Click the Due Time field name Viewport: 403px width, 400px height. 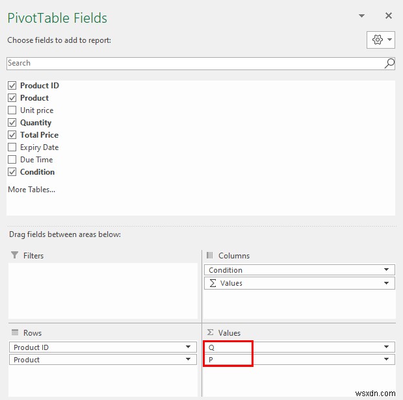pyautogui.click(x=36, y=160)
